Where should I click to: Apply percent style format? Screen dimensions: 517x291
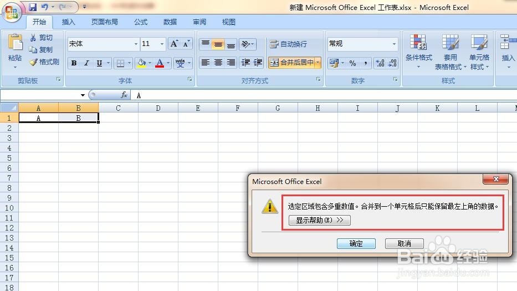coord(353,63)
